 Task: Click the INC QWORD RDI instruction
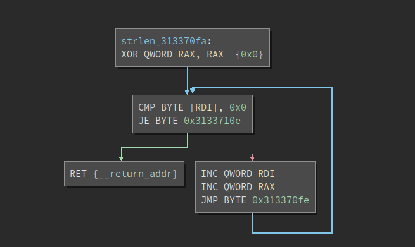[x=238, y=174]
